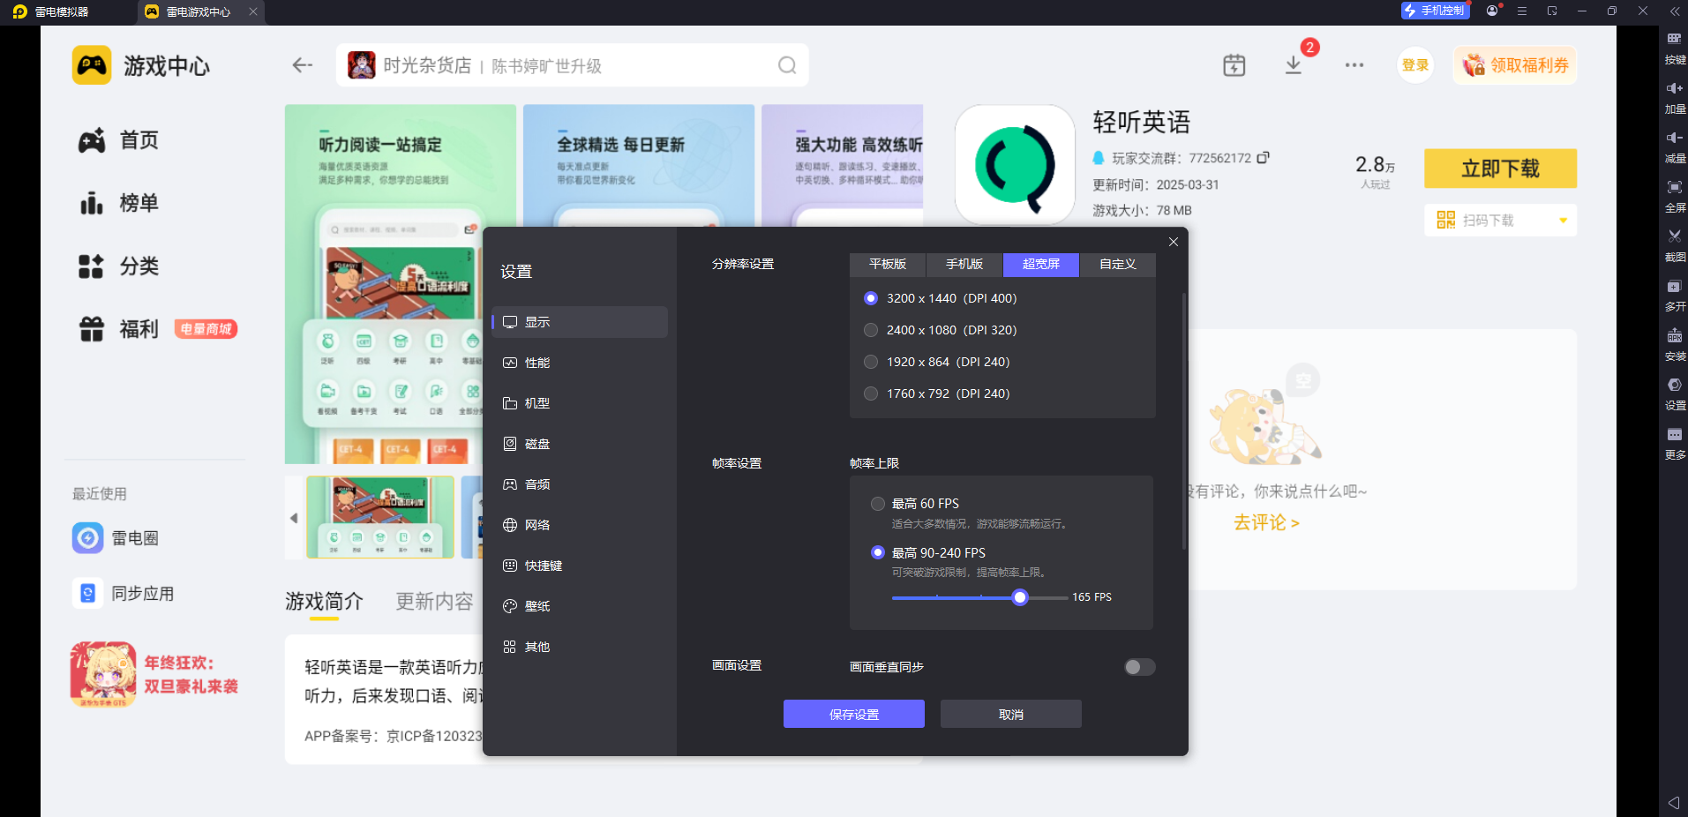Viewport: 1688px width, 817px height.
Task: Open the downloads manager icon
Action: [x=1293, y=65]
